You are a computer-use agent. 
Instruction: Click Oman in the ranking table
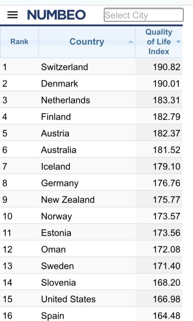pyautogui.click(x=53, y=250)
